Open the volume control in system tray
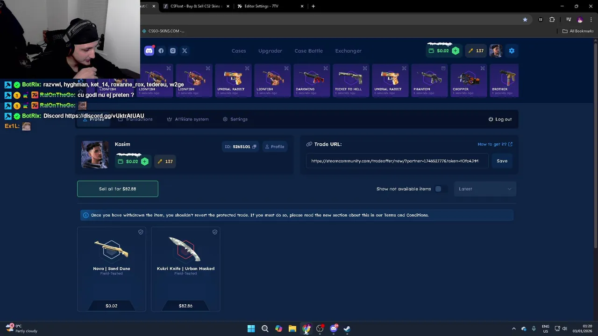The height and width of the screenshot is (336, 598). pyautogui.click(x=564, y=329)
